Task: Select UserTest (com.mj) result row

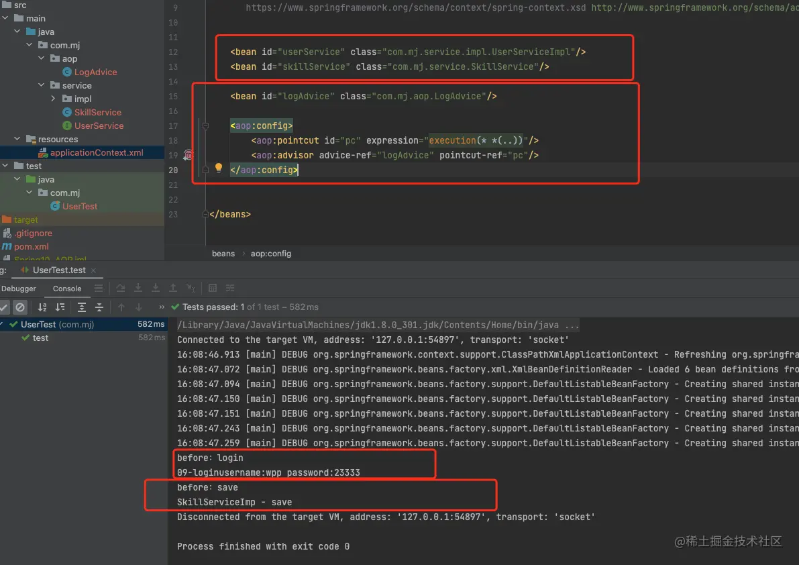Action: (84, 324)
